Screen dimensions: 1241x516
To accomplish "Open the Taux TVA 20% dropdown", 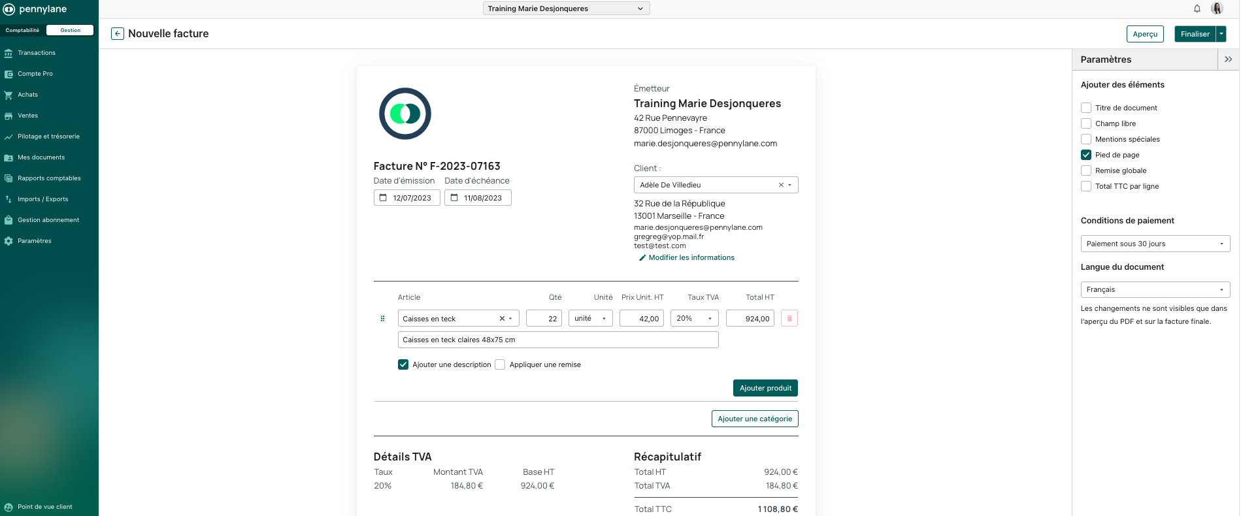I will (695, 318).
